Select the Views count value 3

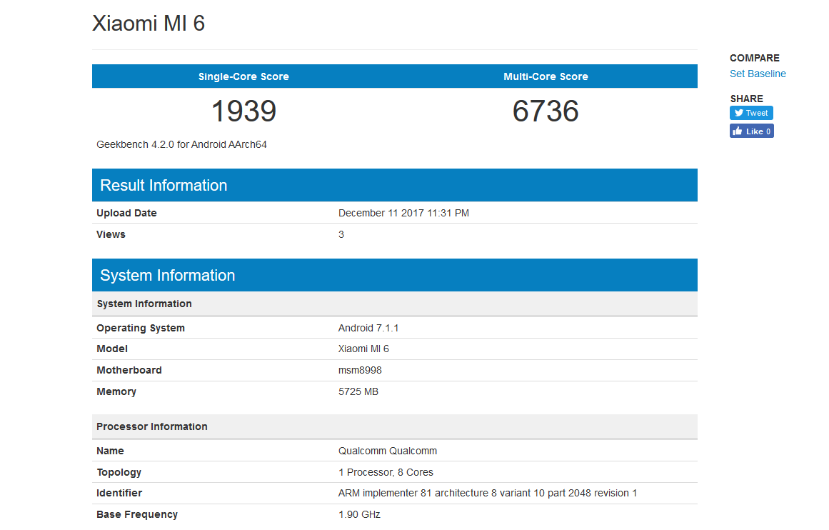pyautogui.click(x=341, y=234)
